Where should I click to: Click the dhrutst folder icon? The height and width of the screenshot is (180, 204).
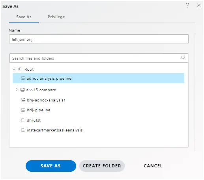pos(23,120)
